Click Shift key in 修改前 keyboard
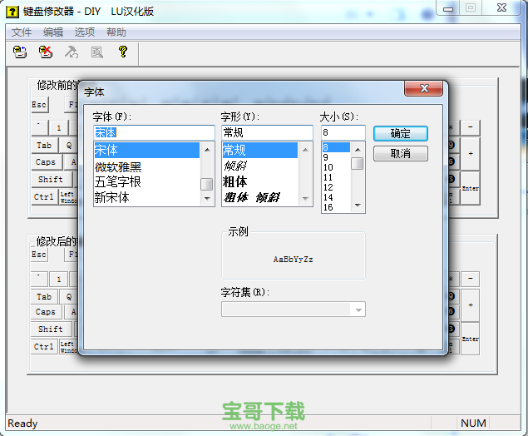The image size is (528, 436). [x=51, y=179]
